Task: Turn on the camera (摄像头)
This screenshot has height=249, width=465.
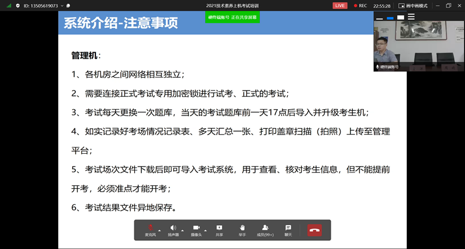Action: [x=196, y=229]
